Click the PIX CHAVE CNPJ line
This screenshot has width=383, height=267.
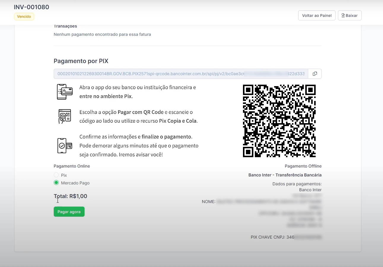[x=286, y=237]
